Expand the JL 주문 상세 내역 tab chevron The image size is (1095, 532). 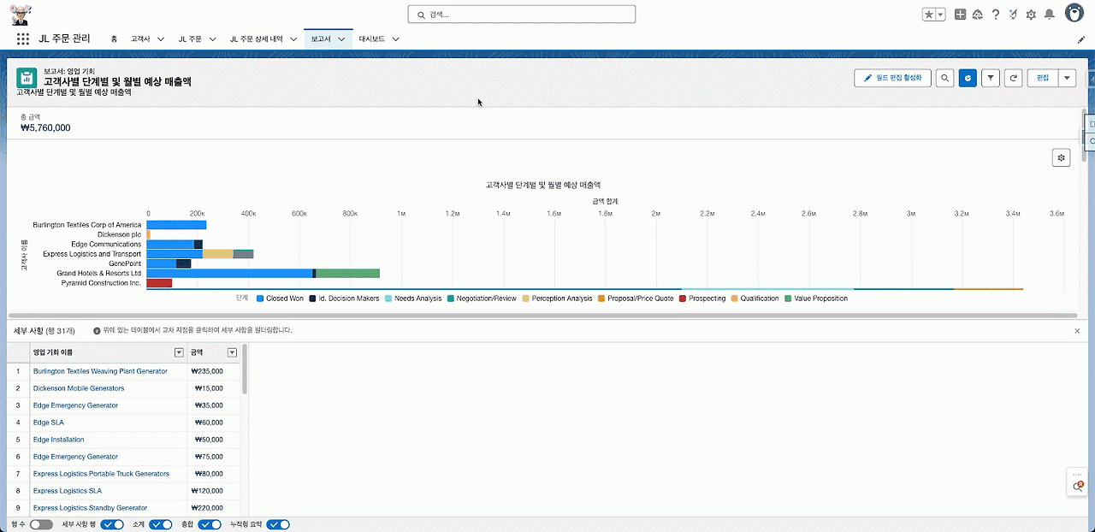point(293,39)
